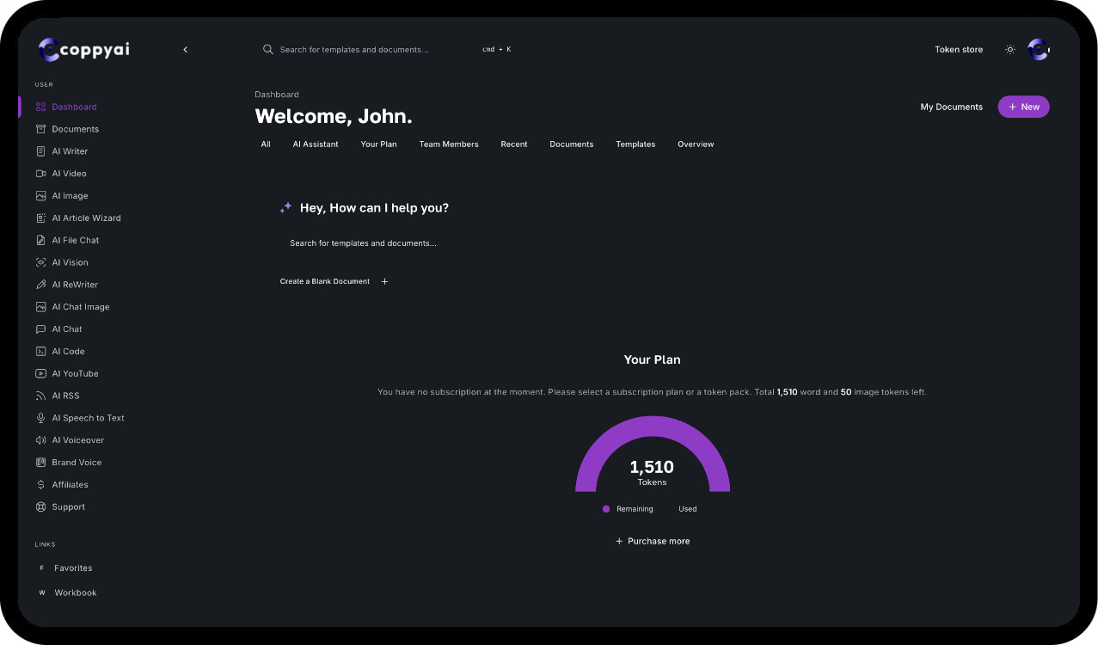This screenshot has width=1098, height=645.
Task: Expand new document options with the plus
Action: coord(384,281)
